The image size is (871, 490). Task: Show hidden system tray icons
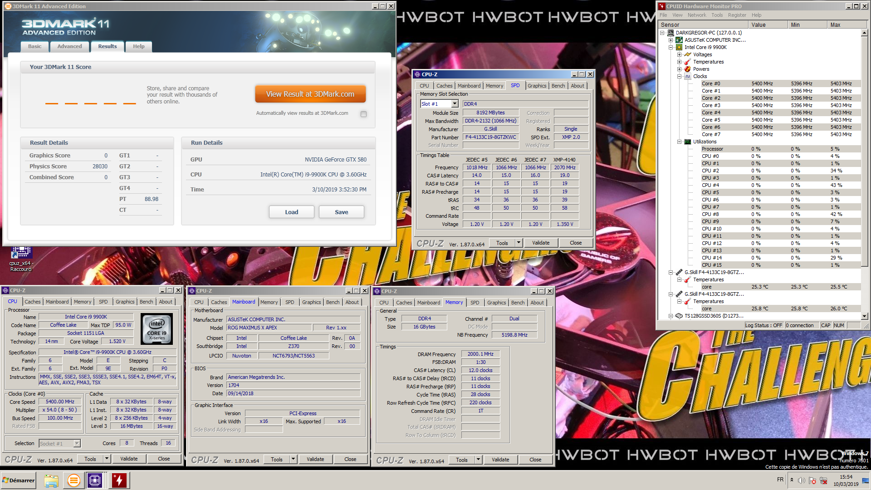pyautogui.click(x=792, y=480)
